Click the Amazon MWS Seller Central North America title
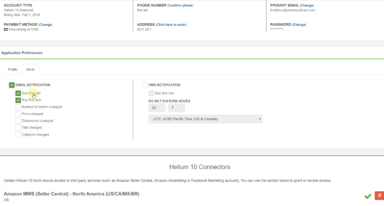This screenshot has height=206, width=384. pyautogui.click(x=71, y=194)
